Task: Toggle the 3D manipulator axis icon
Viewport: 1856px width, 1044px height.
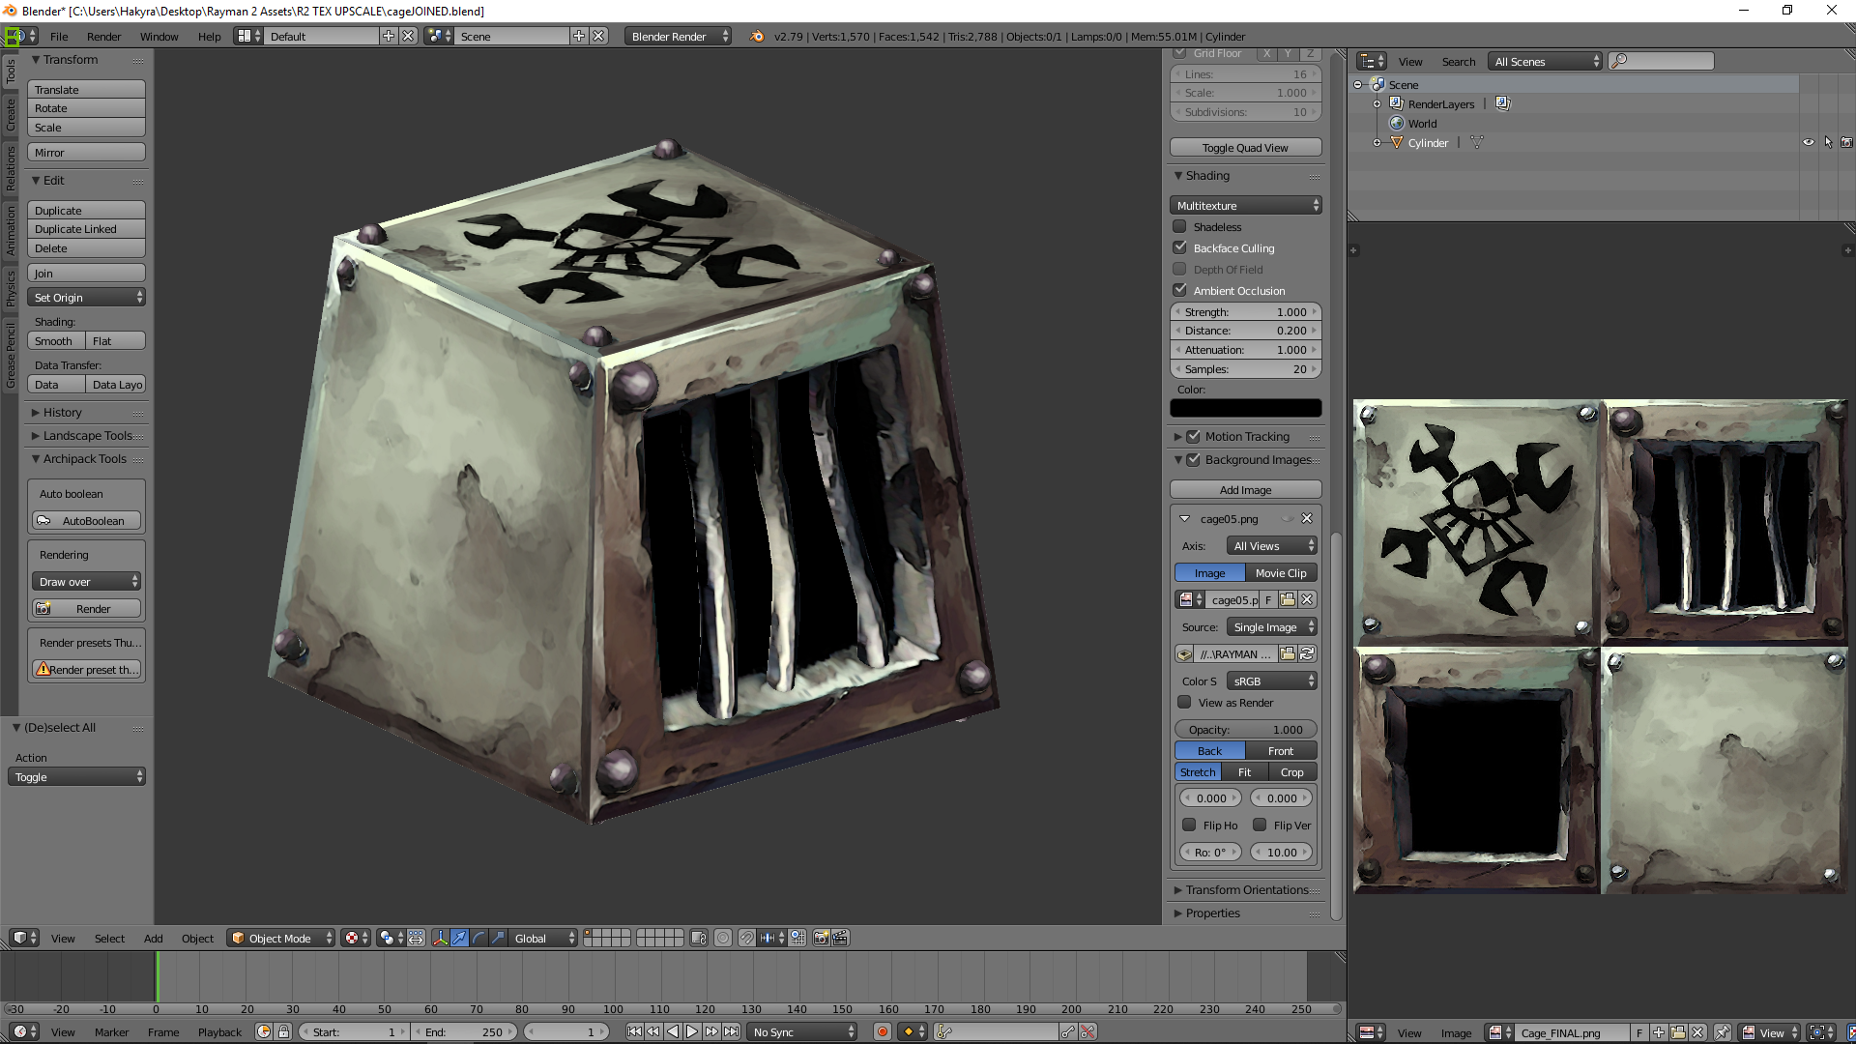Action: [440, 938]
